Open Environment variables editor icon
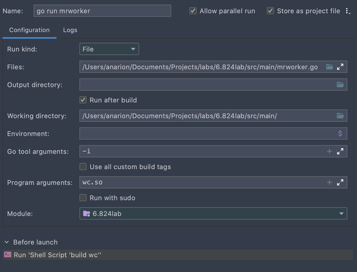357x272 pixels. click(340, 134)
